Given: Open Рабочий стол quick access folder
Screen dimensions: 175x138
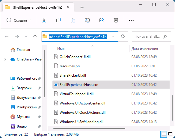Looking at the screenshot, I should click(x=24, y=78).
